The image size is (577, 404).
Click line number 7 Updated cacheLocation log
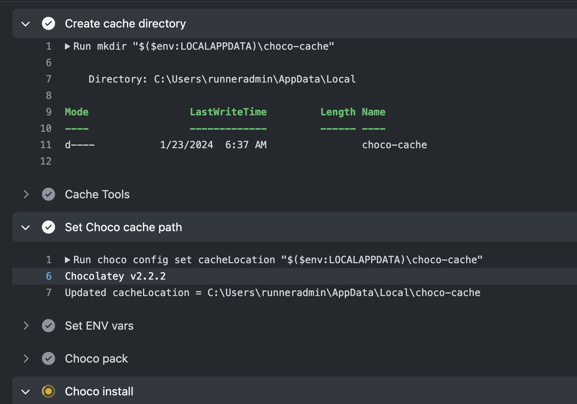(x=48, y=293)
